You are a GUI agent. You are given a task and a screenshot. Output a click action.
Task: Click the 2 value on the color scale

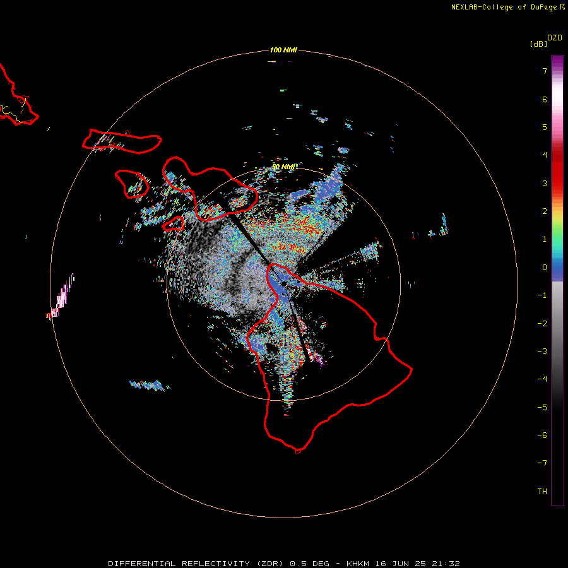pyautogui.click(x=545, y=211)
